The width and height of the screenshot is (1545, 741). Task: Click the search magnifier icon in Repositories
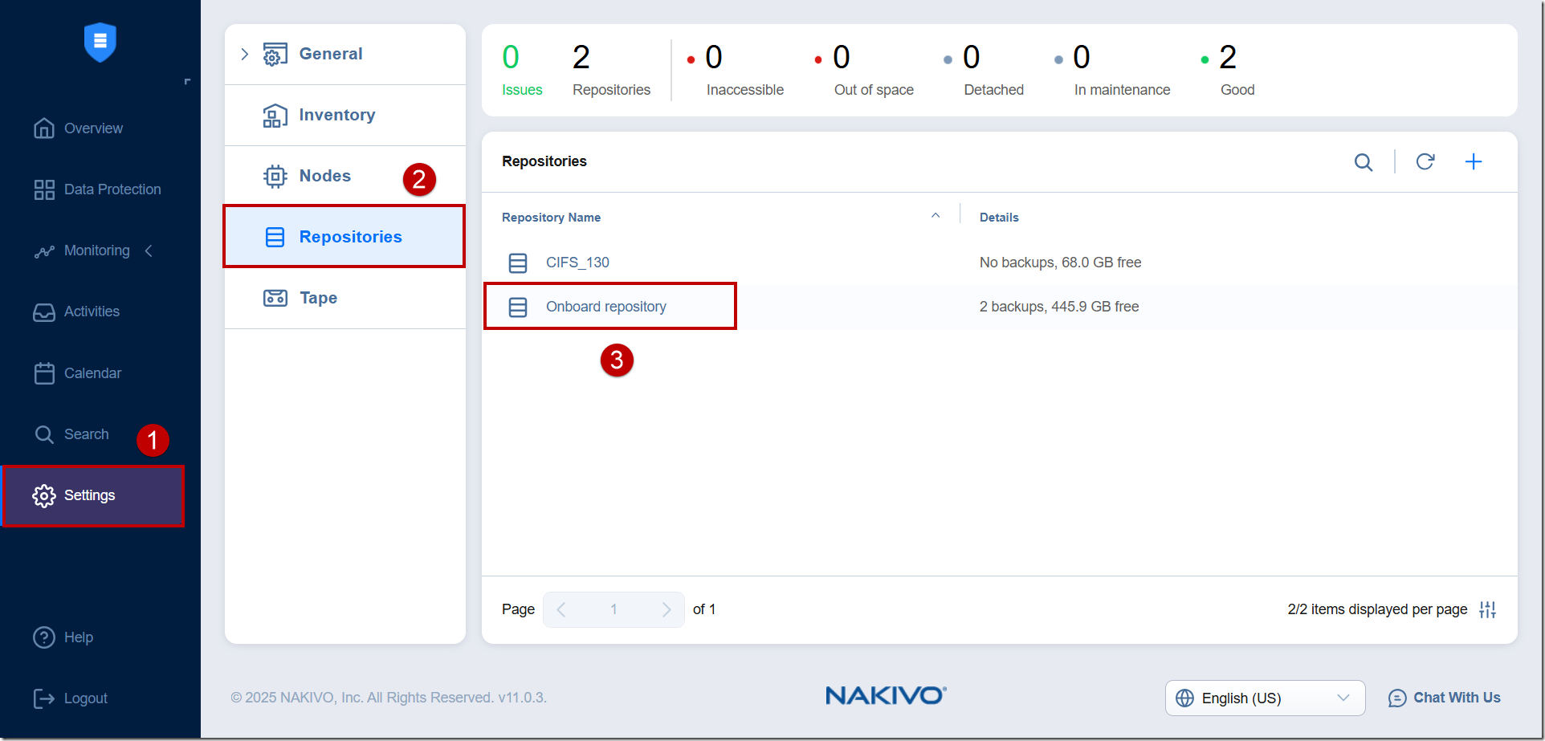[x=1364, y=162]
